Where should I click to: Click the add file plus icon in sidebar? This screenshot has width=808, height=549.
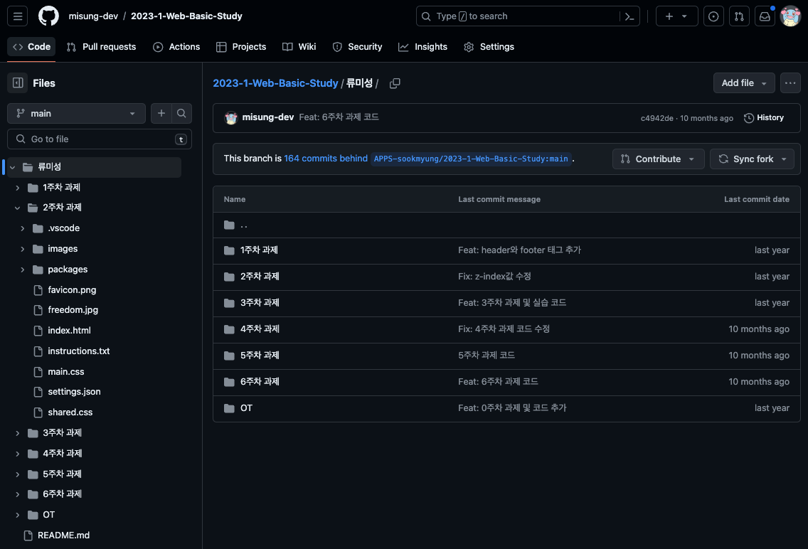point(161,113)
